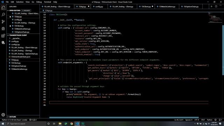
Task: Launch Chrome from the taskbar
Action: pyautogui.click(x=71, y=124)
